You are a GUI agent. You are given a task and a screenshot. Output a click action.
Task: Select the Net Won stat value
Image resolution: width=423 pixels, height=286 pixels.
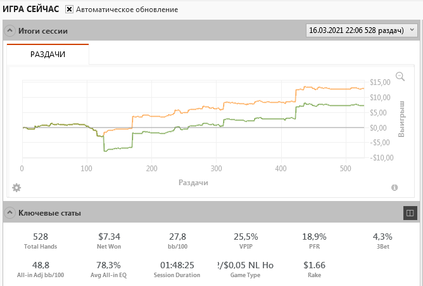(x=109, y=237)
